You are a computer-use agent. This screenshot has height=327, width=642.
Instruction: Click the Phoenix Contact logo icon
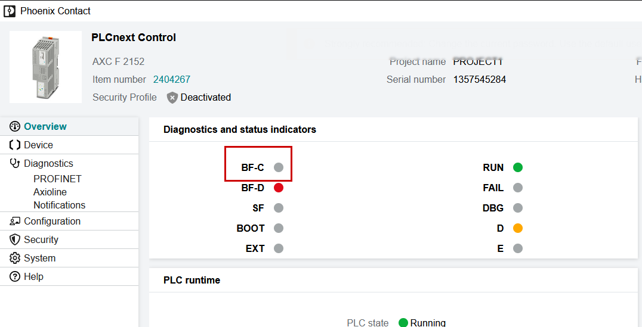point(10,11)
